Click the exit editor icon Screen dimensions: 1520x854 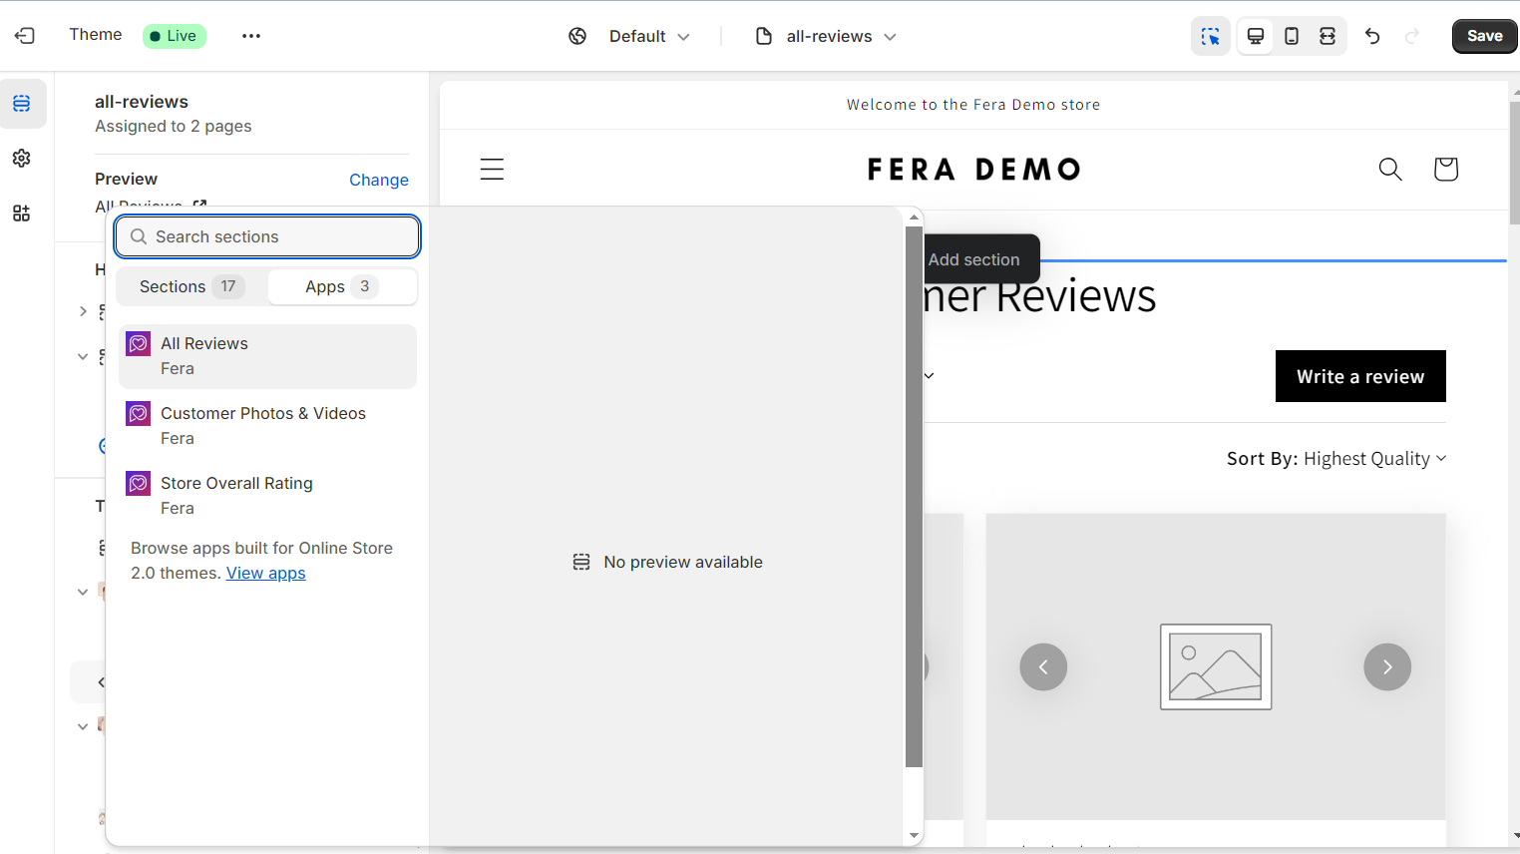click(25, 36)
